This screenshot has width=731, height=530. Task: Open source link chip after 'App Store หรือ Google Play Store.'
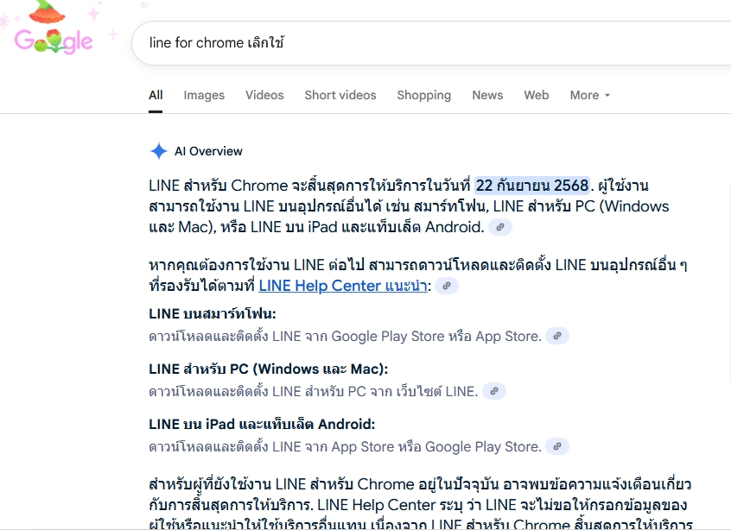[x=556, y=446]
